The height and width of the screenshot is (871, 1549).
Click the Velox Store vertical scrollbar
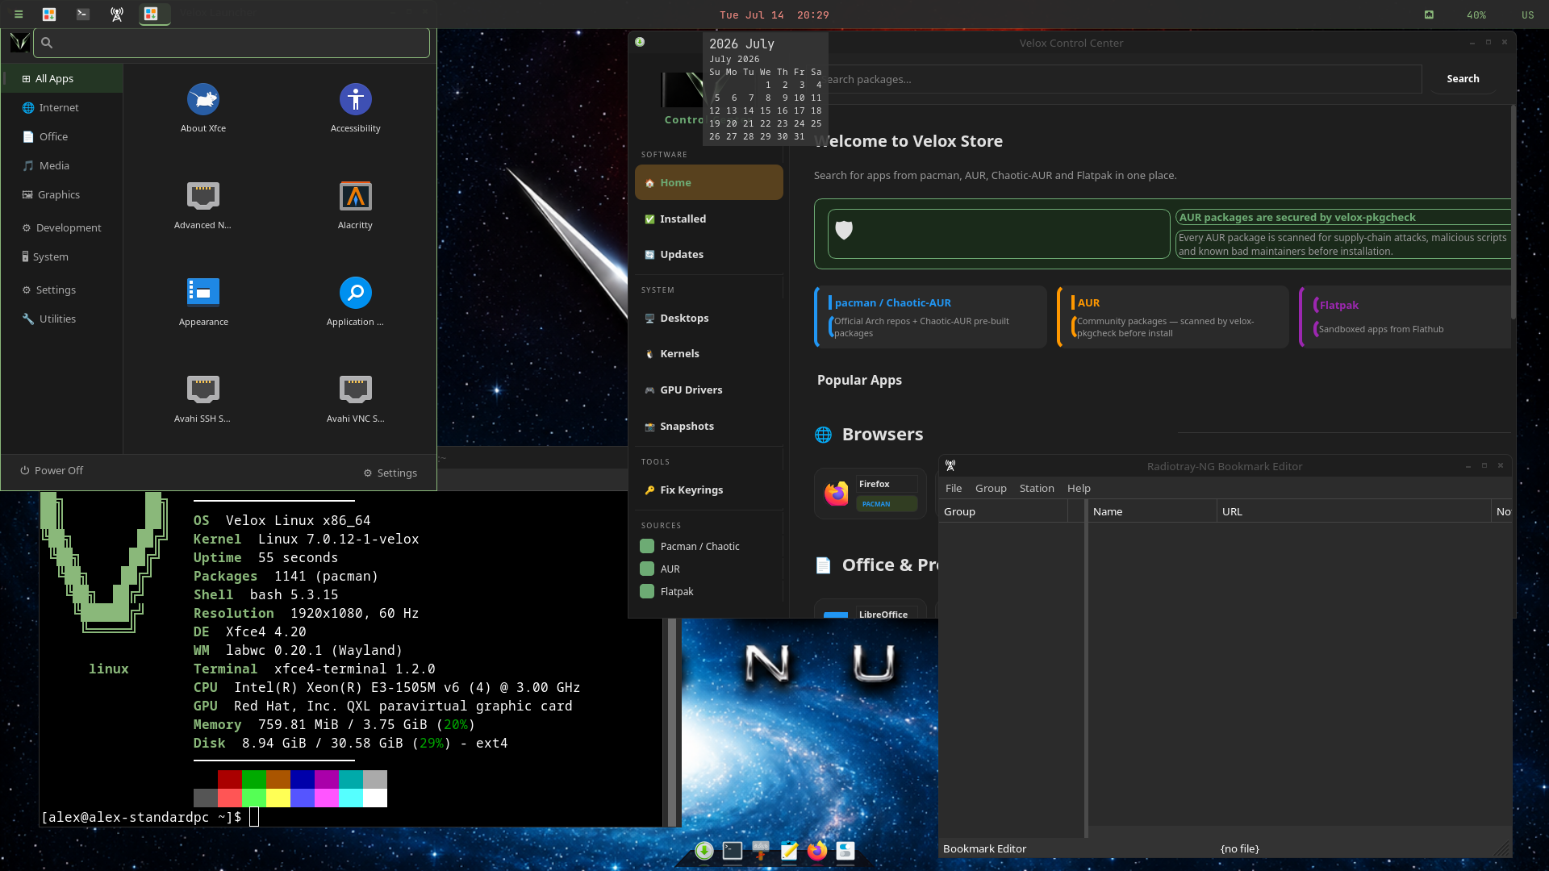click(1513, 211)
